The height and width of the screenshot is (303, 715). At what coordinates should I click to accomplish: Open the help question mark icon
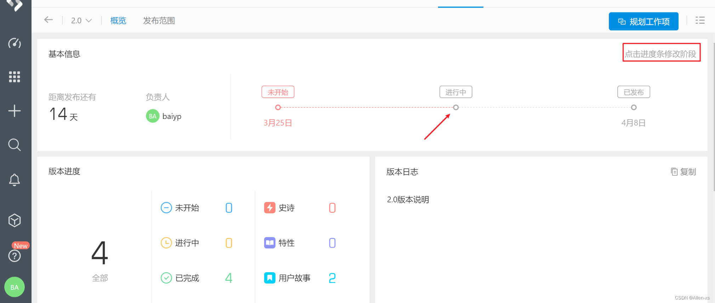click(x=15, y=256)
